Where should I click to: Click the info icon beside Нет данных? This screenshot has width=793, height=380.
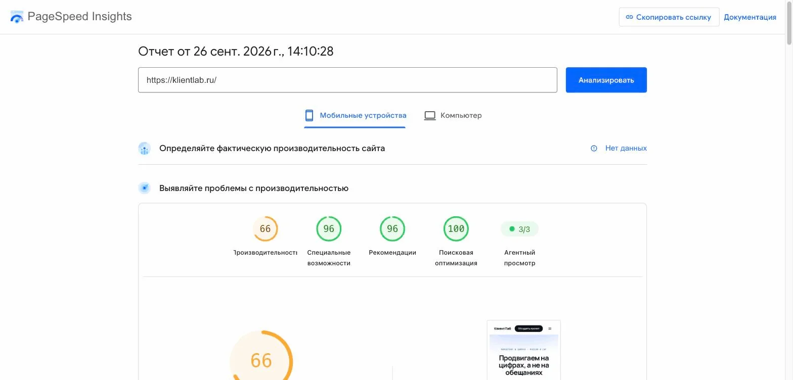[594, 148]
